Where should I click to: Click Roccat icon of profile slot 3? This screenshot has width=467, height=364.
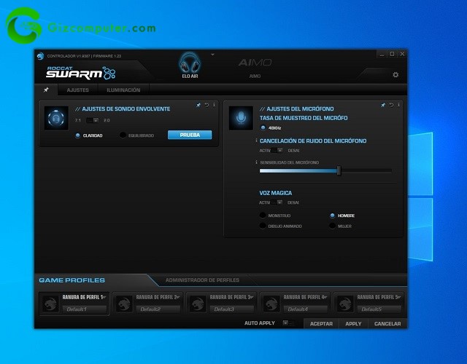tap(198, 304)
